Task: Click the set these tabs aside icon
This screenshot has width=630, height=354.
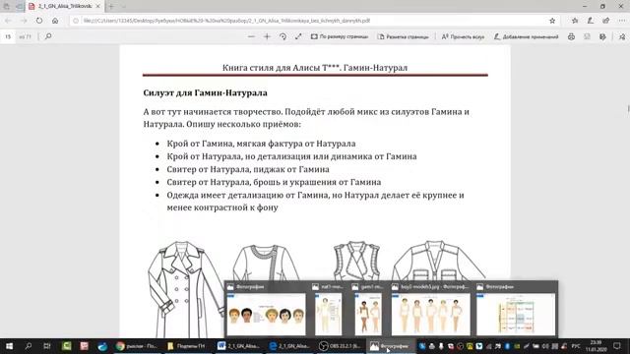Action: [19, 7]
